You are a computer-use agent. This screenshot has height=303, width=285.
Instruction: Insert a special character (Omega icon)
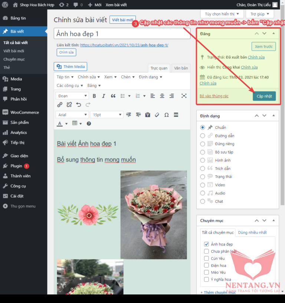167,115
